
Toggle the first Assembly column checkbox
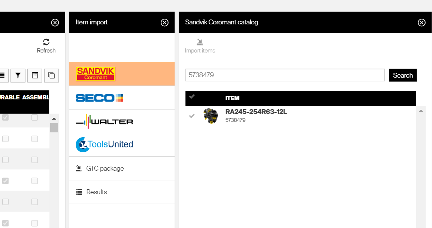tap(34, 118)
